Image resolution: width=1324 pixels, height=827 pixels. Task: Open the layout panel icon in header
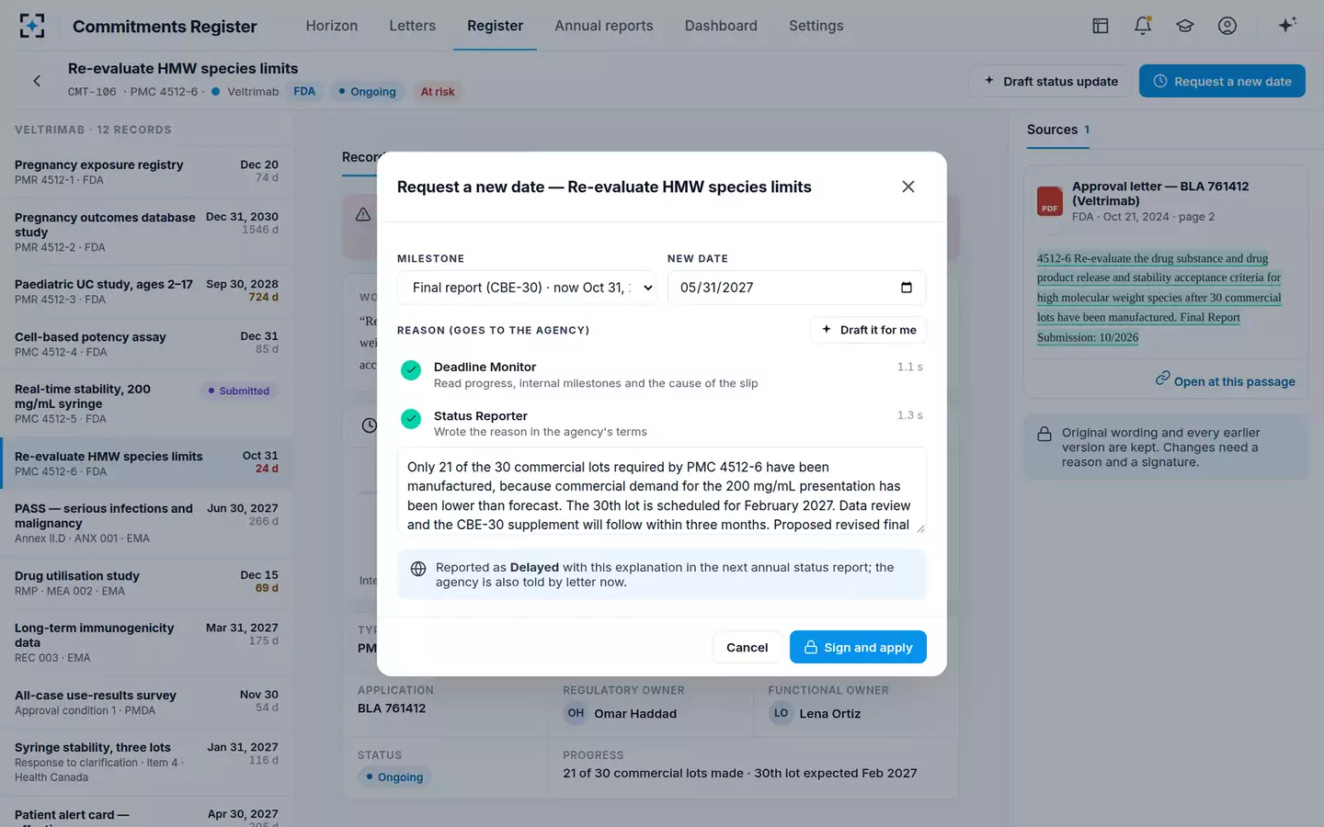pyautogui.click(x=1101, y=26)
